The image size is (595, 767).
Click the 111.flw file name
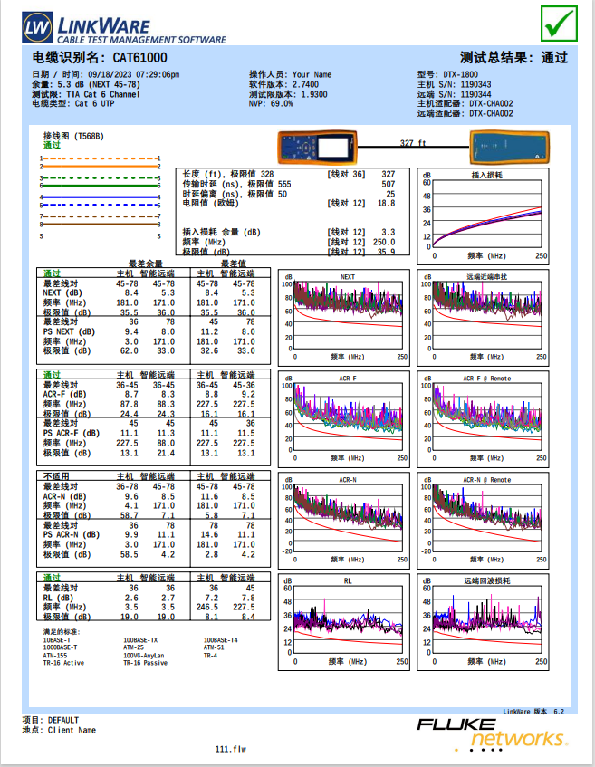(x=231, y=749)
